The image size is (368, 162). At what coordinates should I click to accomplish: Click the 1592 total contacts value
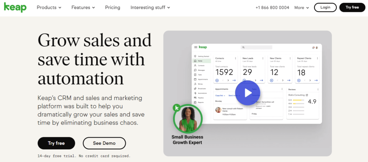pyautogui.click(x=224, y=72)
